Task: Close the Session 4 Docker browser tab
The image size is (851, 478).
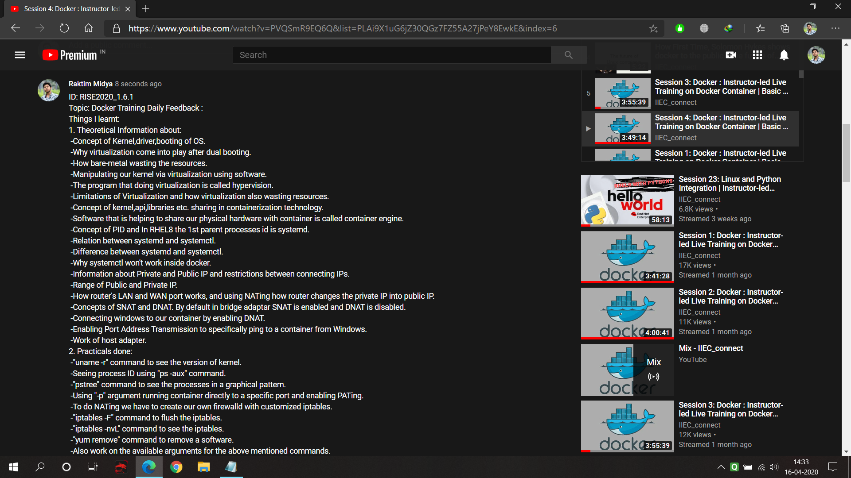Action: coord(128,9)
